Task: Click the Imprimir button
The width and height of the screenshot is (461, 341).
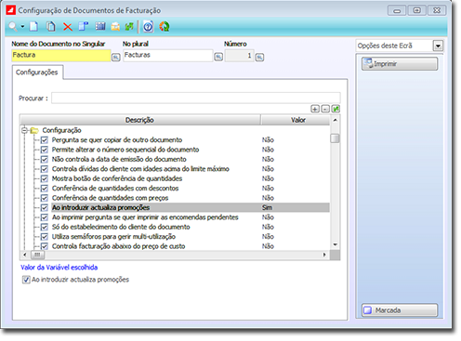Action: pos(400,64)
